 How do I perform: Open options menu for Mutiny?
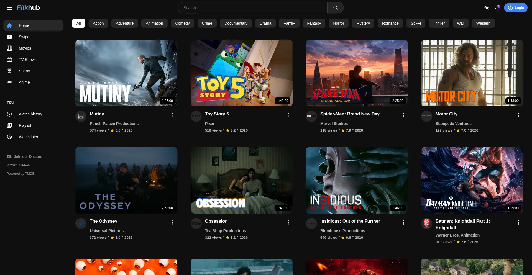(173, 115)
